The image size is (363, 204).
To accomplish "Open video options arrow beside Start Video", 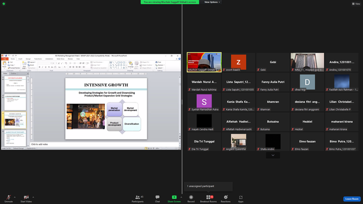I will pos(33,197).
